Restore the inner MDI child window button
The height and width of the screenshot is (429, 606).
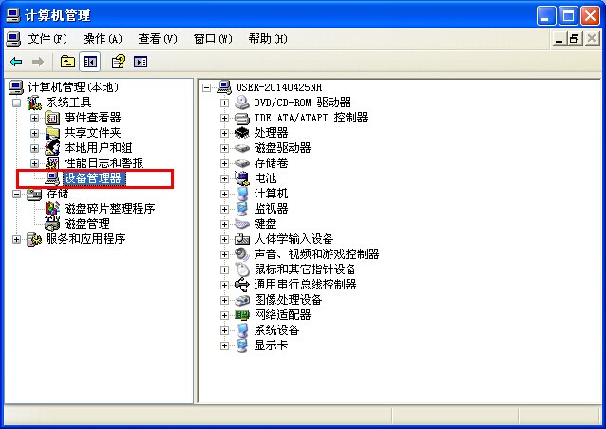575,39
